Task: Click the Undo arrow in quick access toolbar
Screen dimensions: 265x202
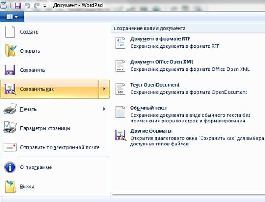Action: (x=27, y=5)
